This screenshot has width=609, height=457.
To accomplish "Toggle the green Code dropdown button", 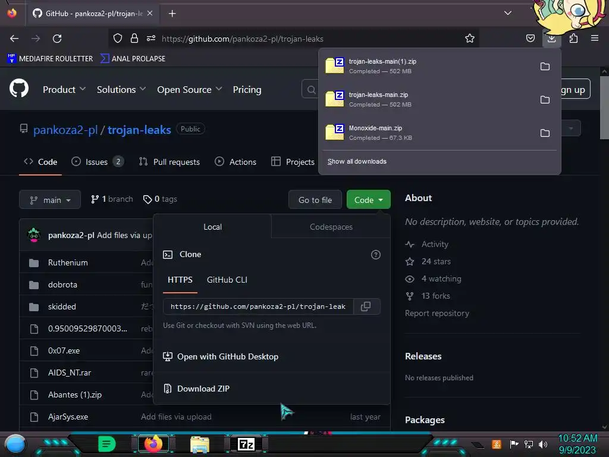I will 368,200.
